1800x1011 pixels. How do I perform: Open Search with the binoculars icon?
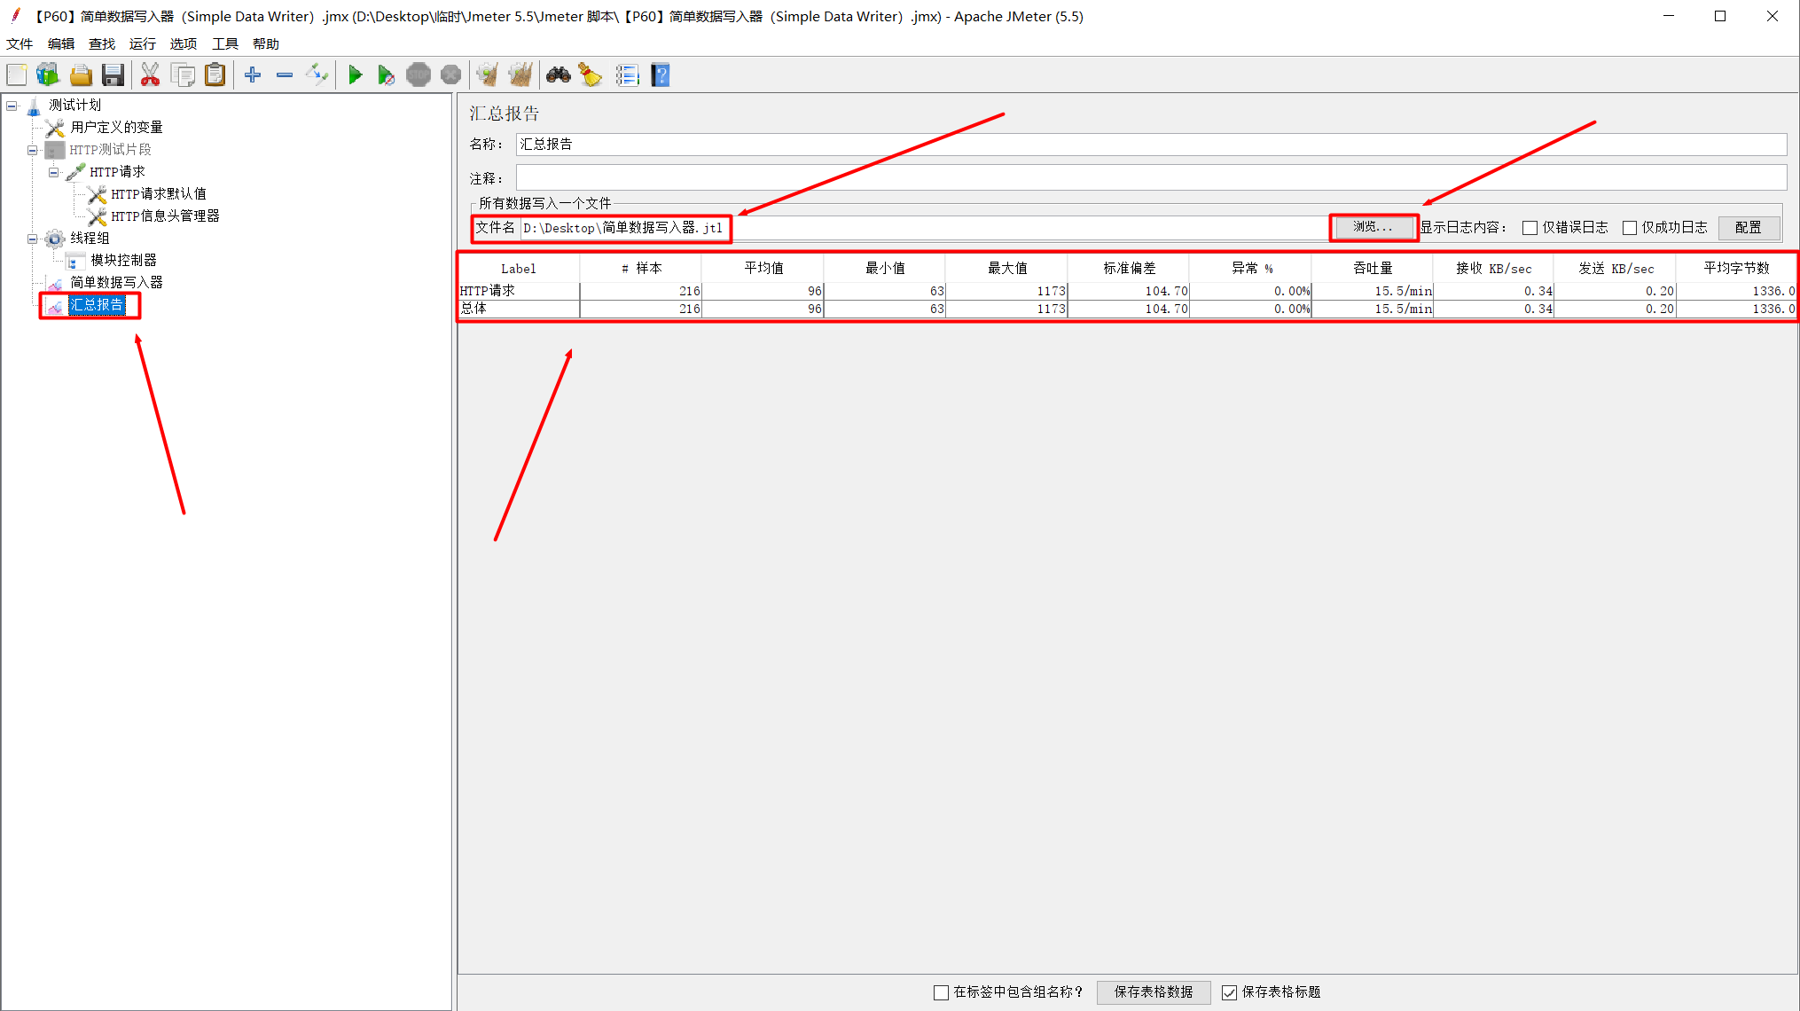(558, 75)
